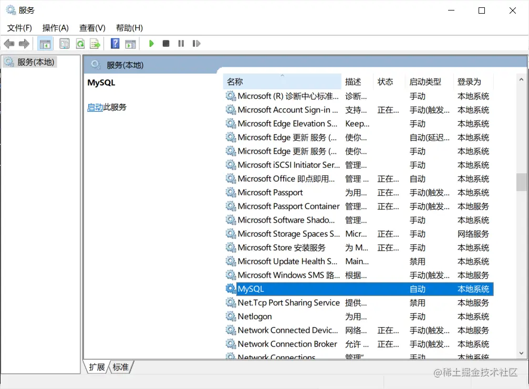
Task: Click gear icon of Microsoft Update Health S...
Action: [231, 261]
